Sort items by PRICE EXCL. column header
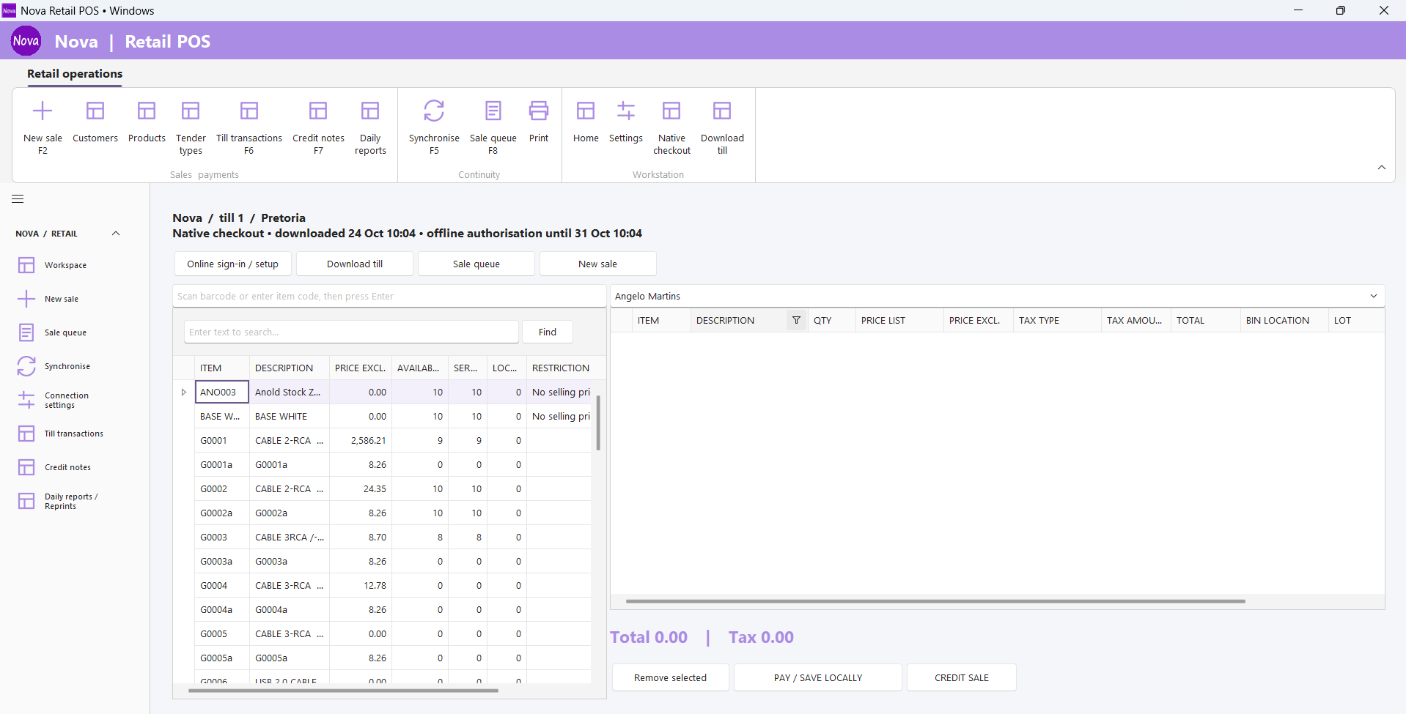Viewport: 1406px width, 714px height. [x=360, y=368]
